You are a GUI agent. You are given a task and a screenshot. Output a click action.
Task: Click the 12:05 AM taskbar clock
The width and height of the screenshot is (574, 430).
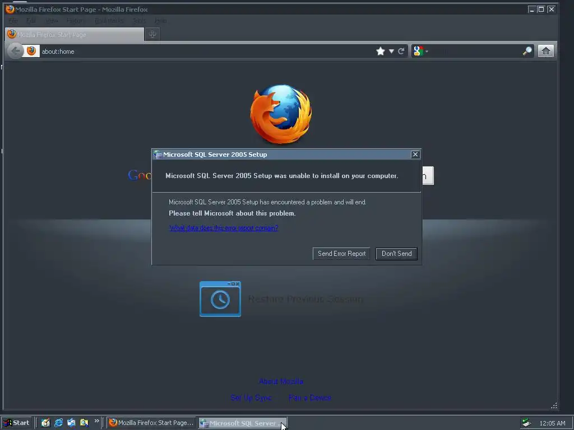coord(552,423)
